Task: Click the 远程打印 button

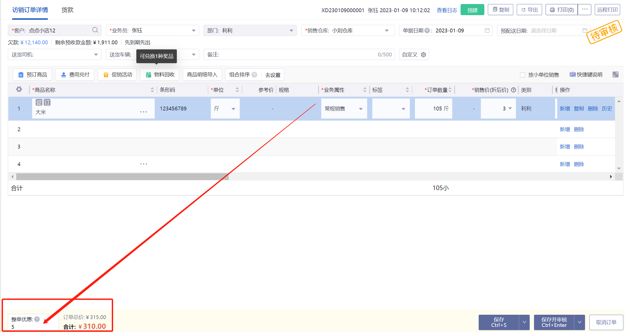Action: pyautogui.click(x=607, y=10)
